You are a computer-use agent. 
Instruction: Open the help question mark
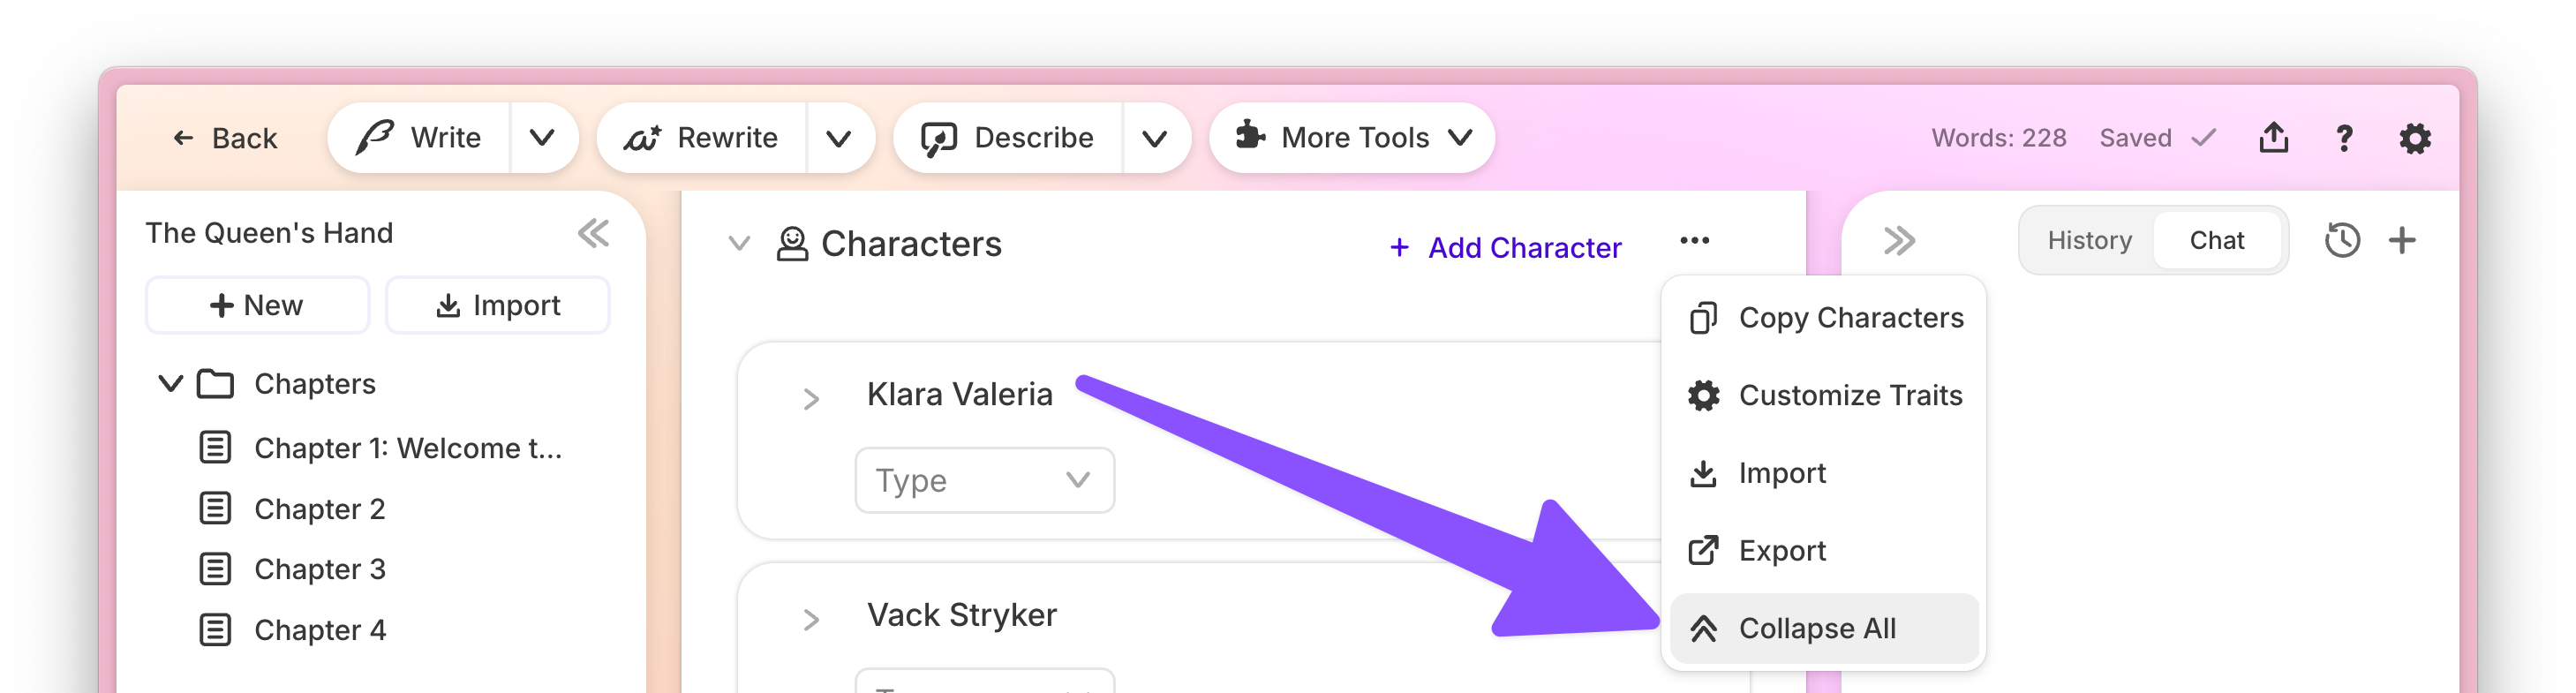point(2344,138)
